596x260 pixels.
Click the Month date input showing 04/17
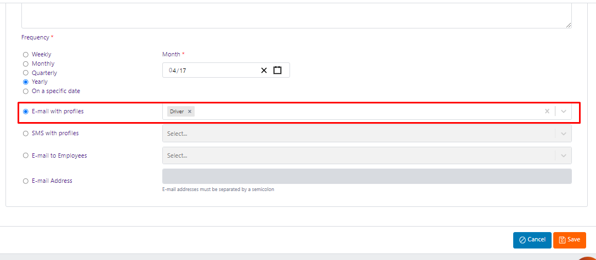[x=226, y=70]
